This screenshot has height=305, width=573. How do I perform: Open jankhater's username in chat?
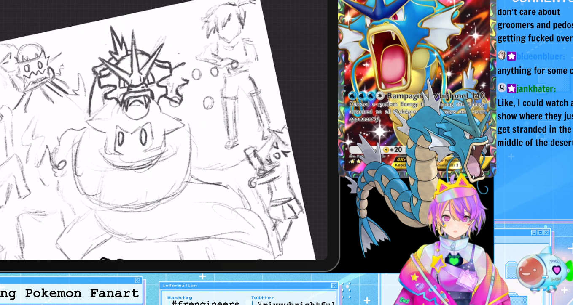[x=536, y=89]
